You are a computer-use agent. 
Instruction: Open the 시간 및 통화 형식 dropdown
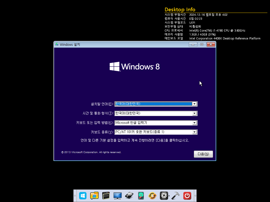194,113
